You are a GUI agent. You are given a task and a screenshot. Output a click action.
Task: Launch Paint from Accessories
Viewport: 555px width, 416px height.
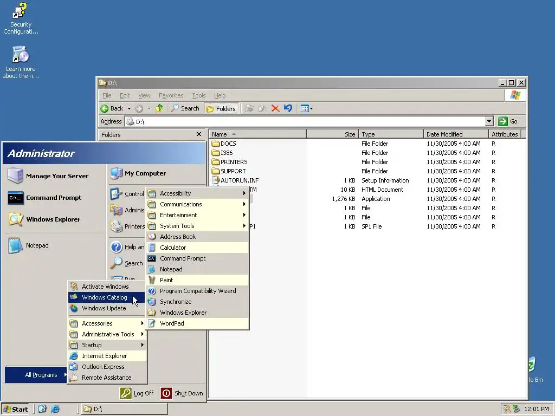[x=197, y=280]
